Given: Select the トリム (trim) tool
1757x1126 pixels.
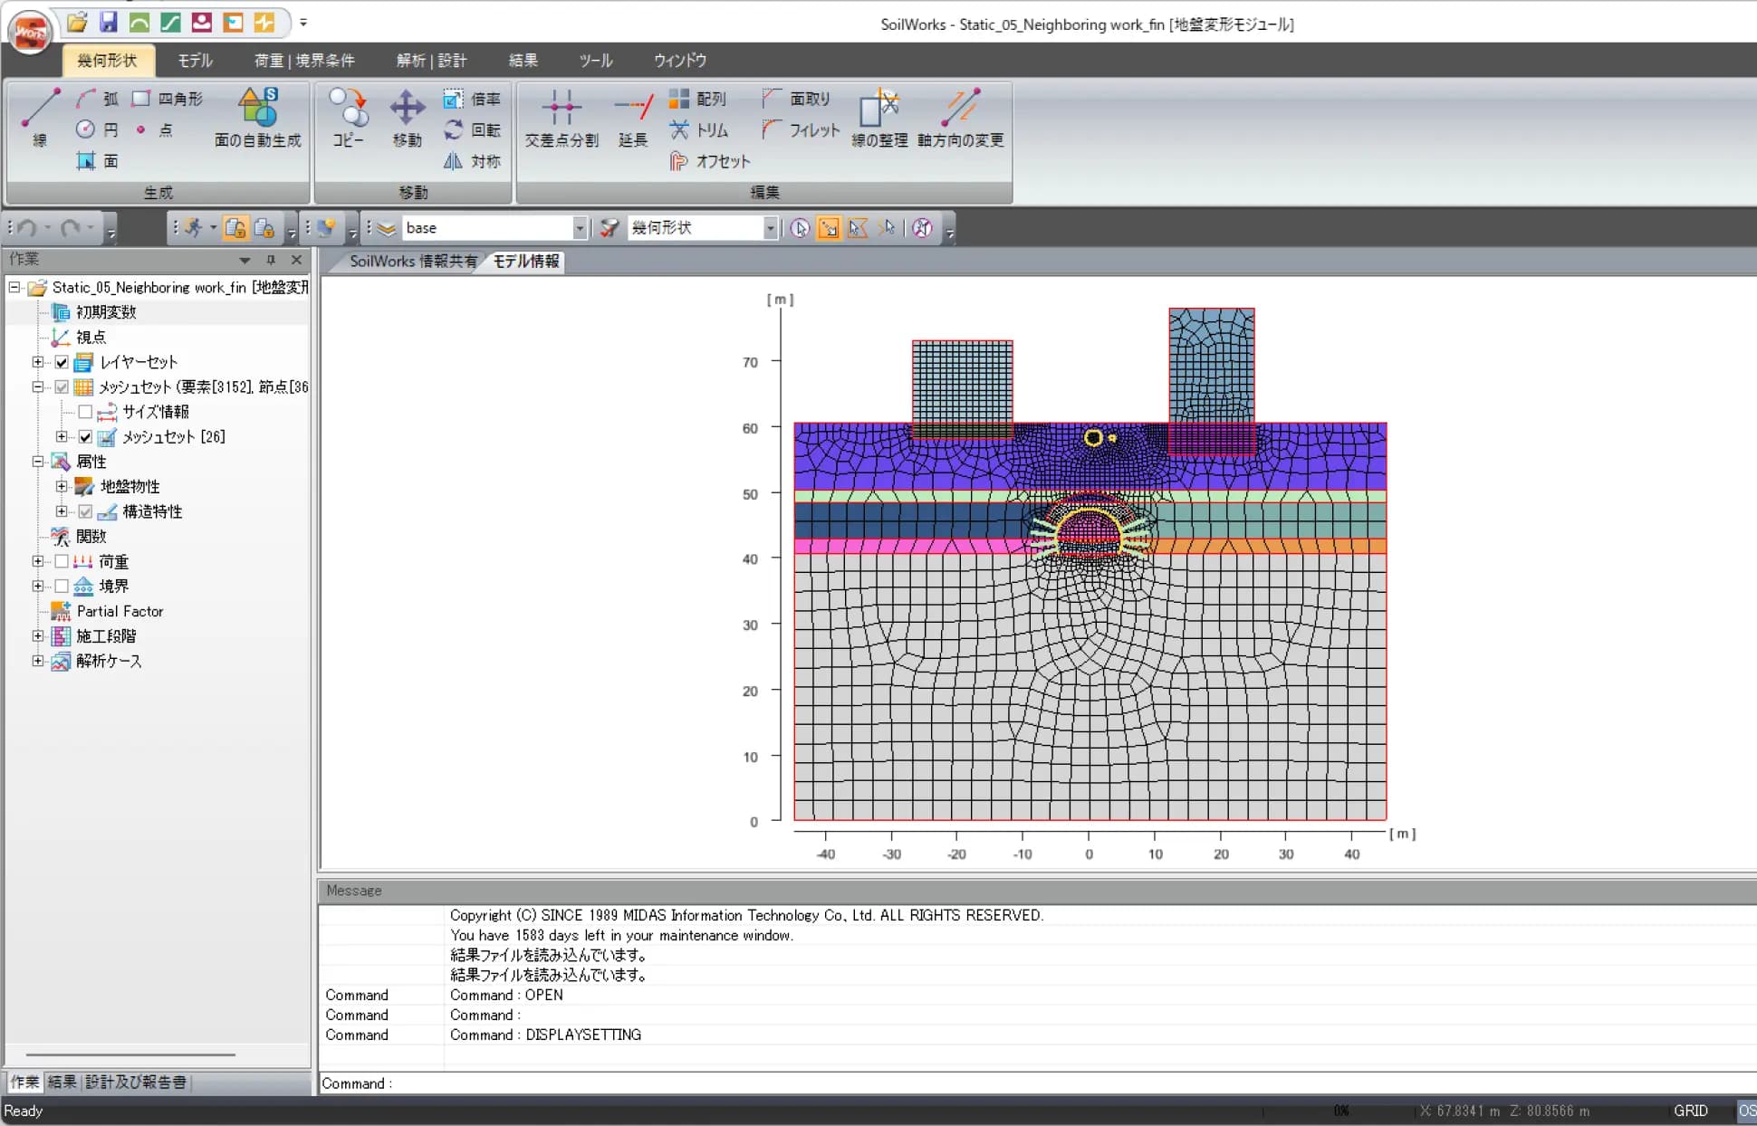Looking at the screenshot, I should [699, 129].
